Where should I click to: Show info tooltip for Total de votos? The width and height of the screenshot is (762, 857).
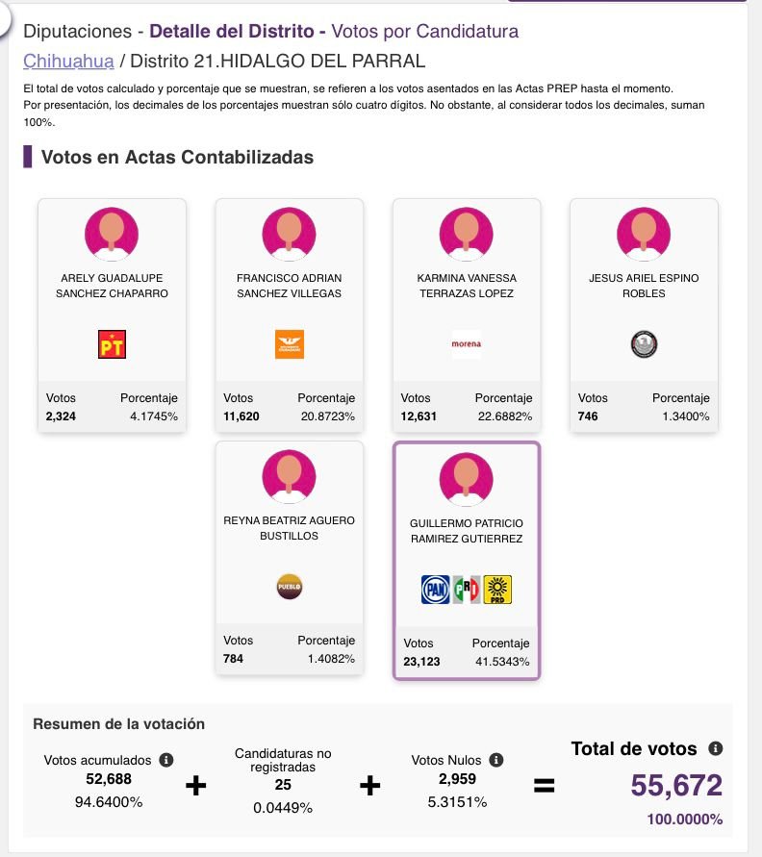point(715,748)
